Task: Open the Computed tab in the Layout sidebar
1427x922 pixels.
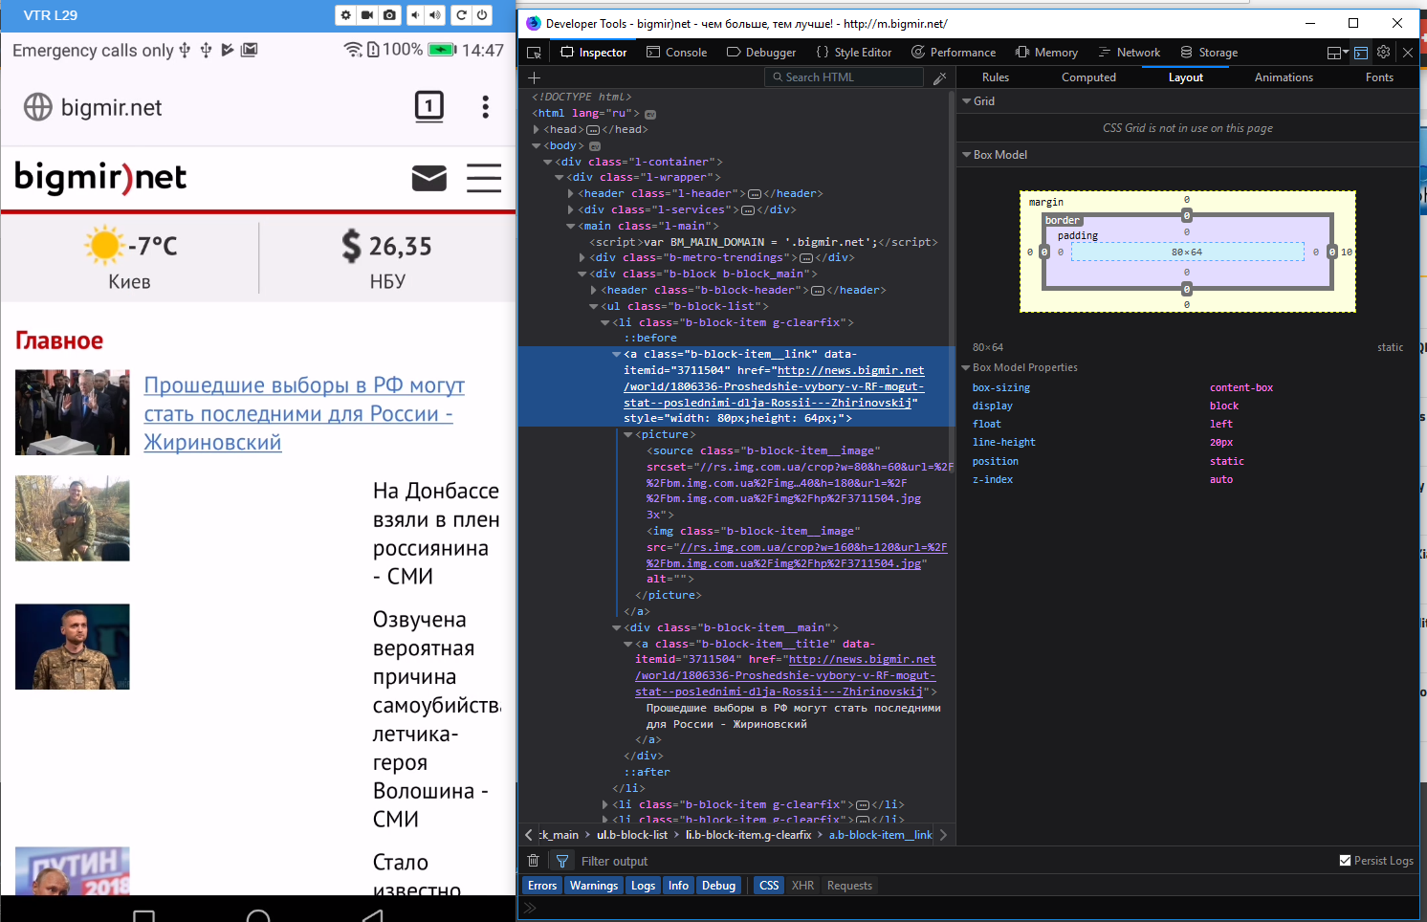Action: tap(1088, 77)
